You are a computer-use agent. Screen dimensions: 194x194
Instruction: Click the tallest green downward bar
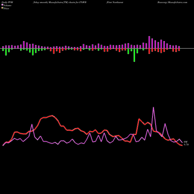(x=134, y=55)
